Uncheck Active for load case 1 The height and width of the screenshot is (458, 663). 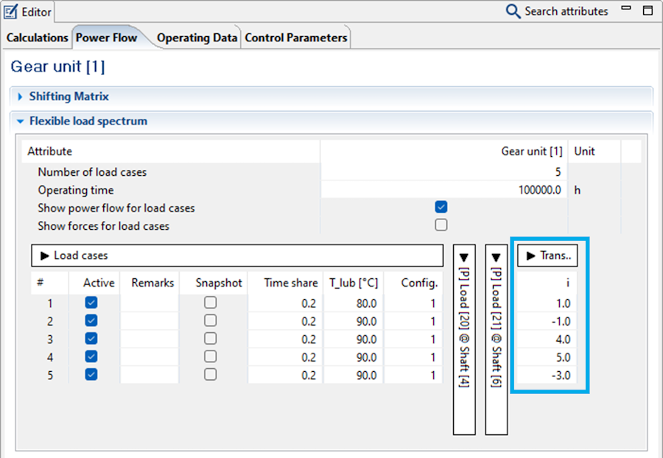coord(91,303)
